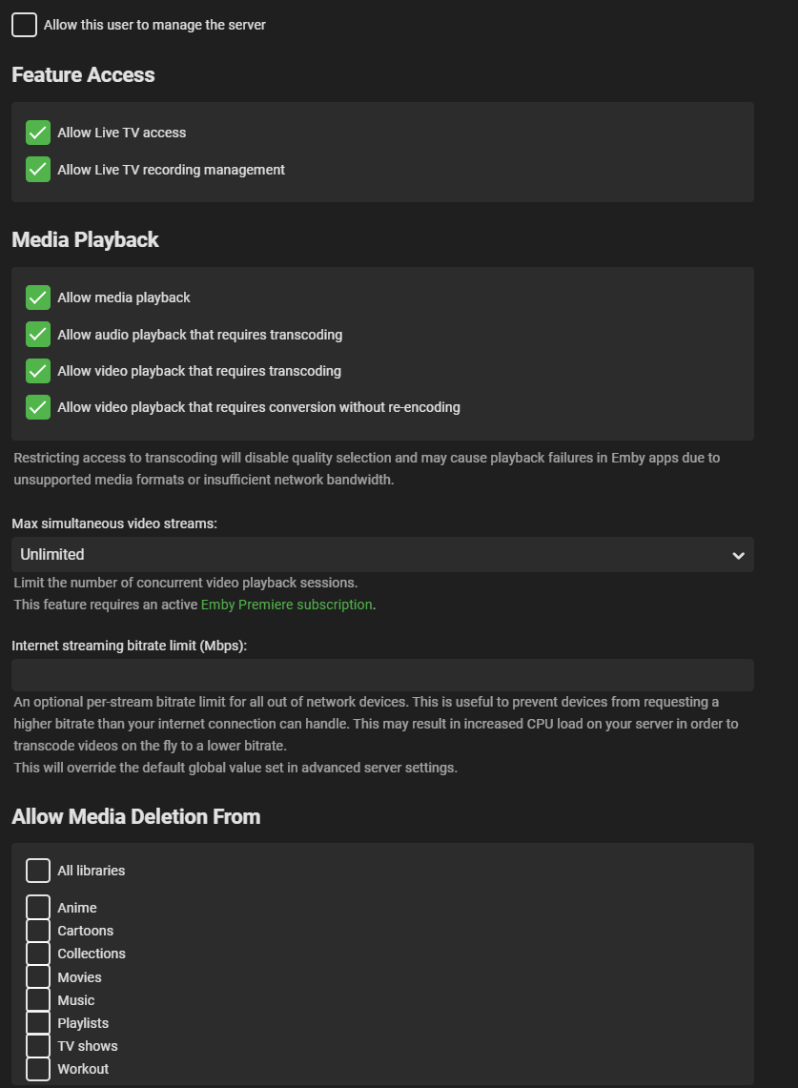Uncheck Allow Live TV access
798x1088 pixels.
[38, 133]
